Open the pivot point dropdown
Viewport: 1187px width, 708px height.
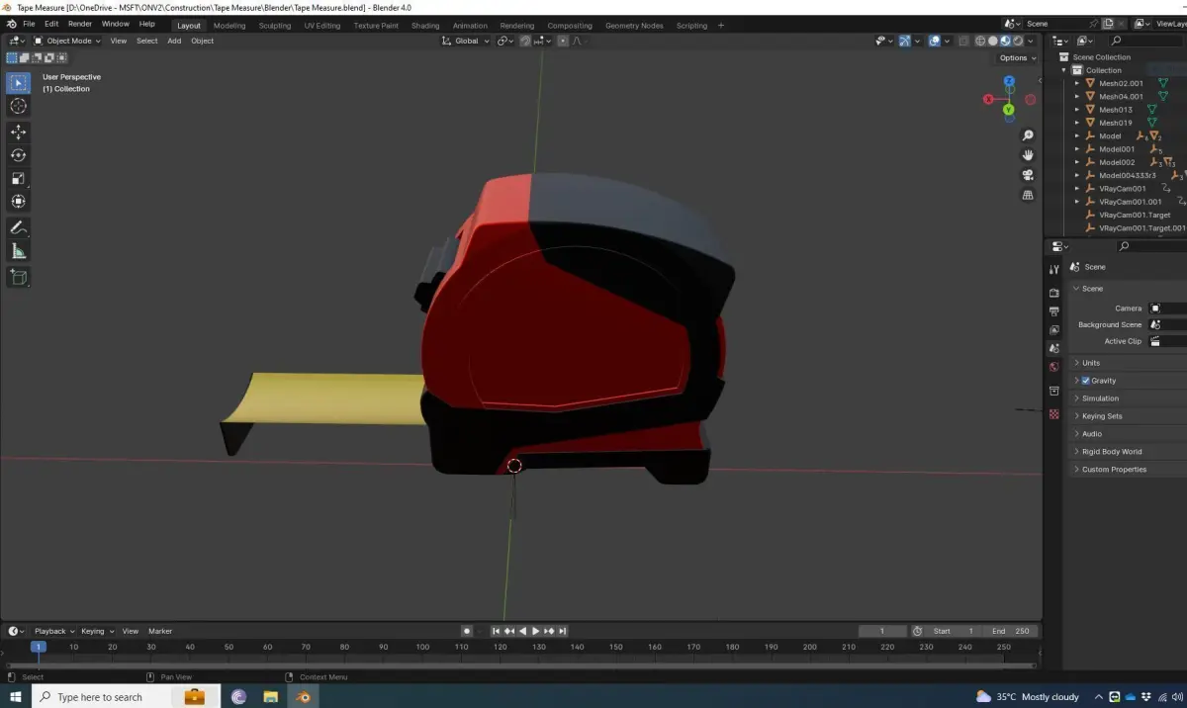(505, 41)
